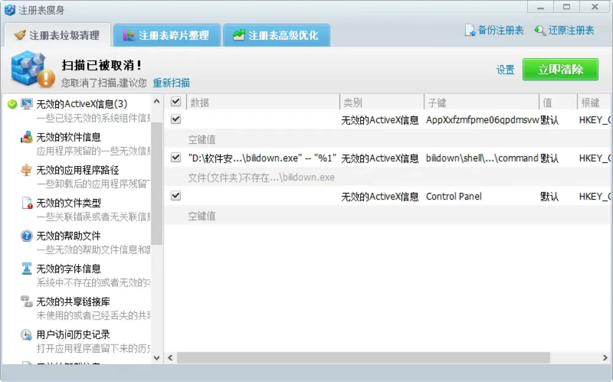Uncheck the bilidown.exe registry entry
613x382 pixels.
[175, 158]
